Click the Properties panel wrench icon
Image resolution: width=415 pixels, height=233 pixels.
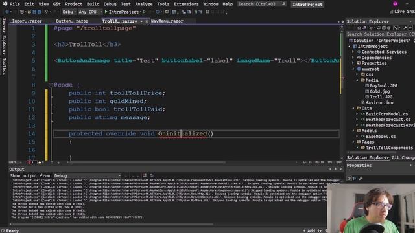tap(361, 179)
